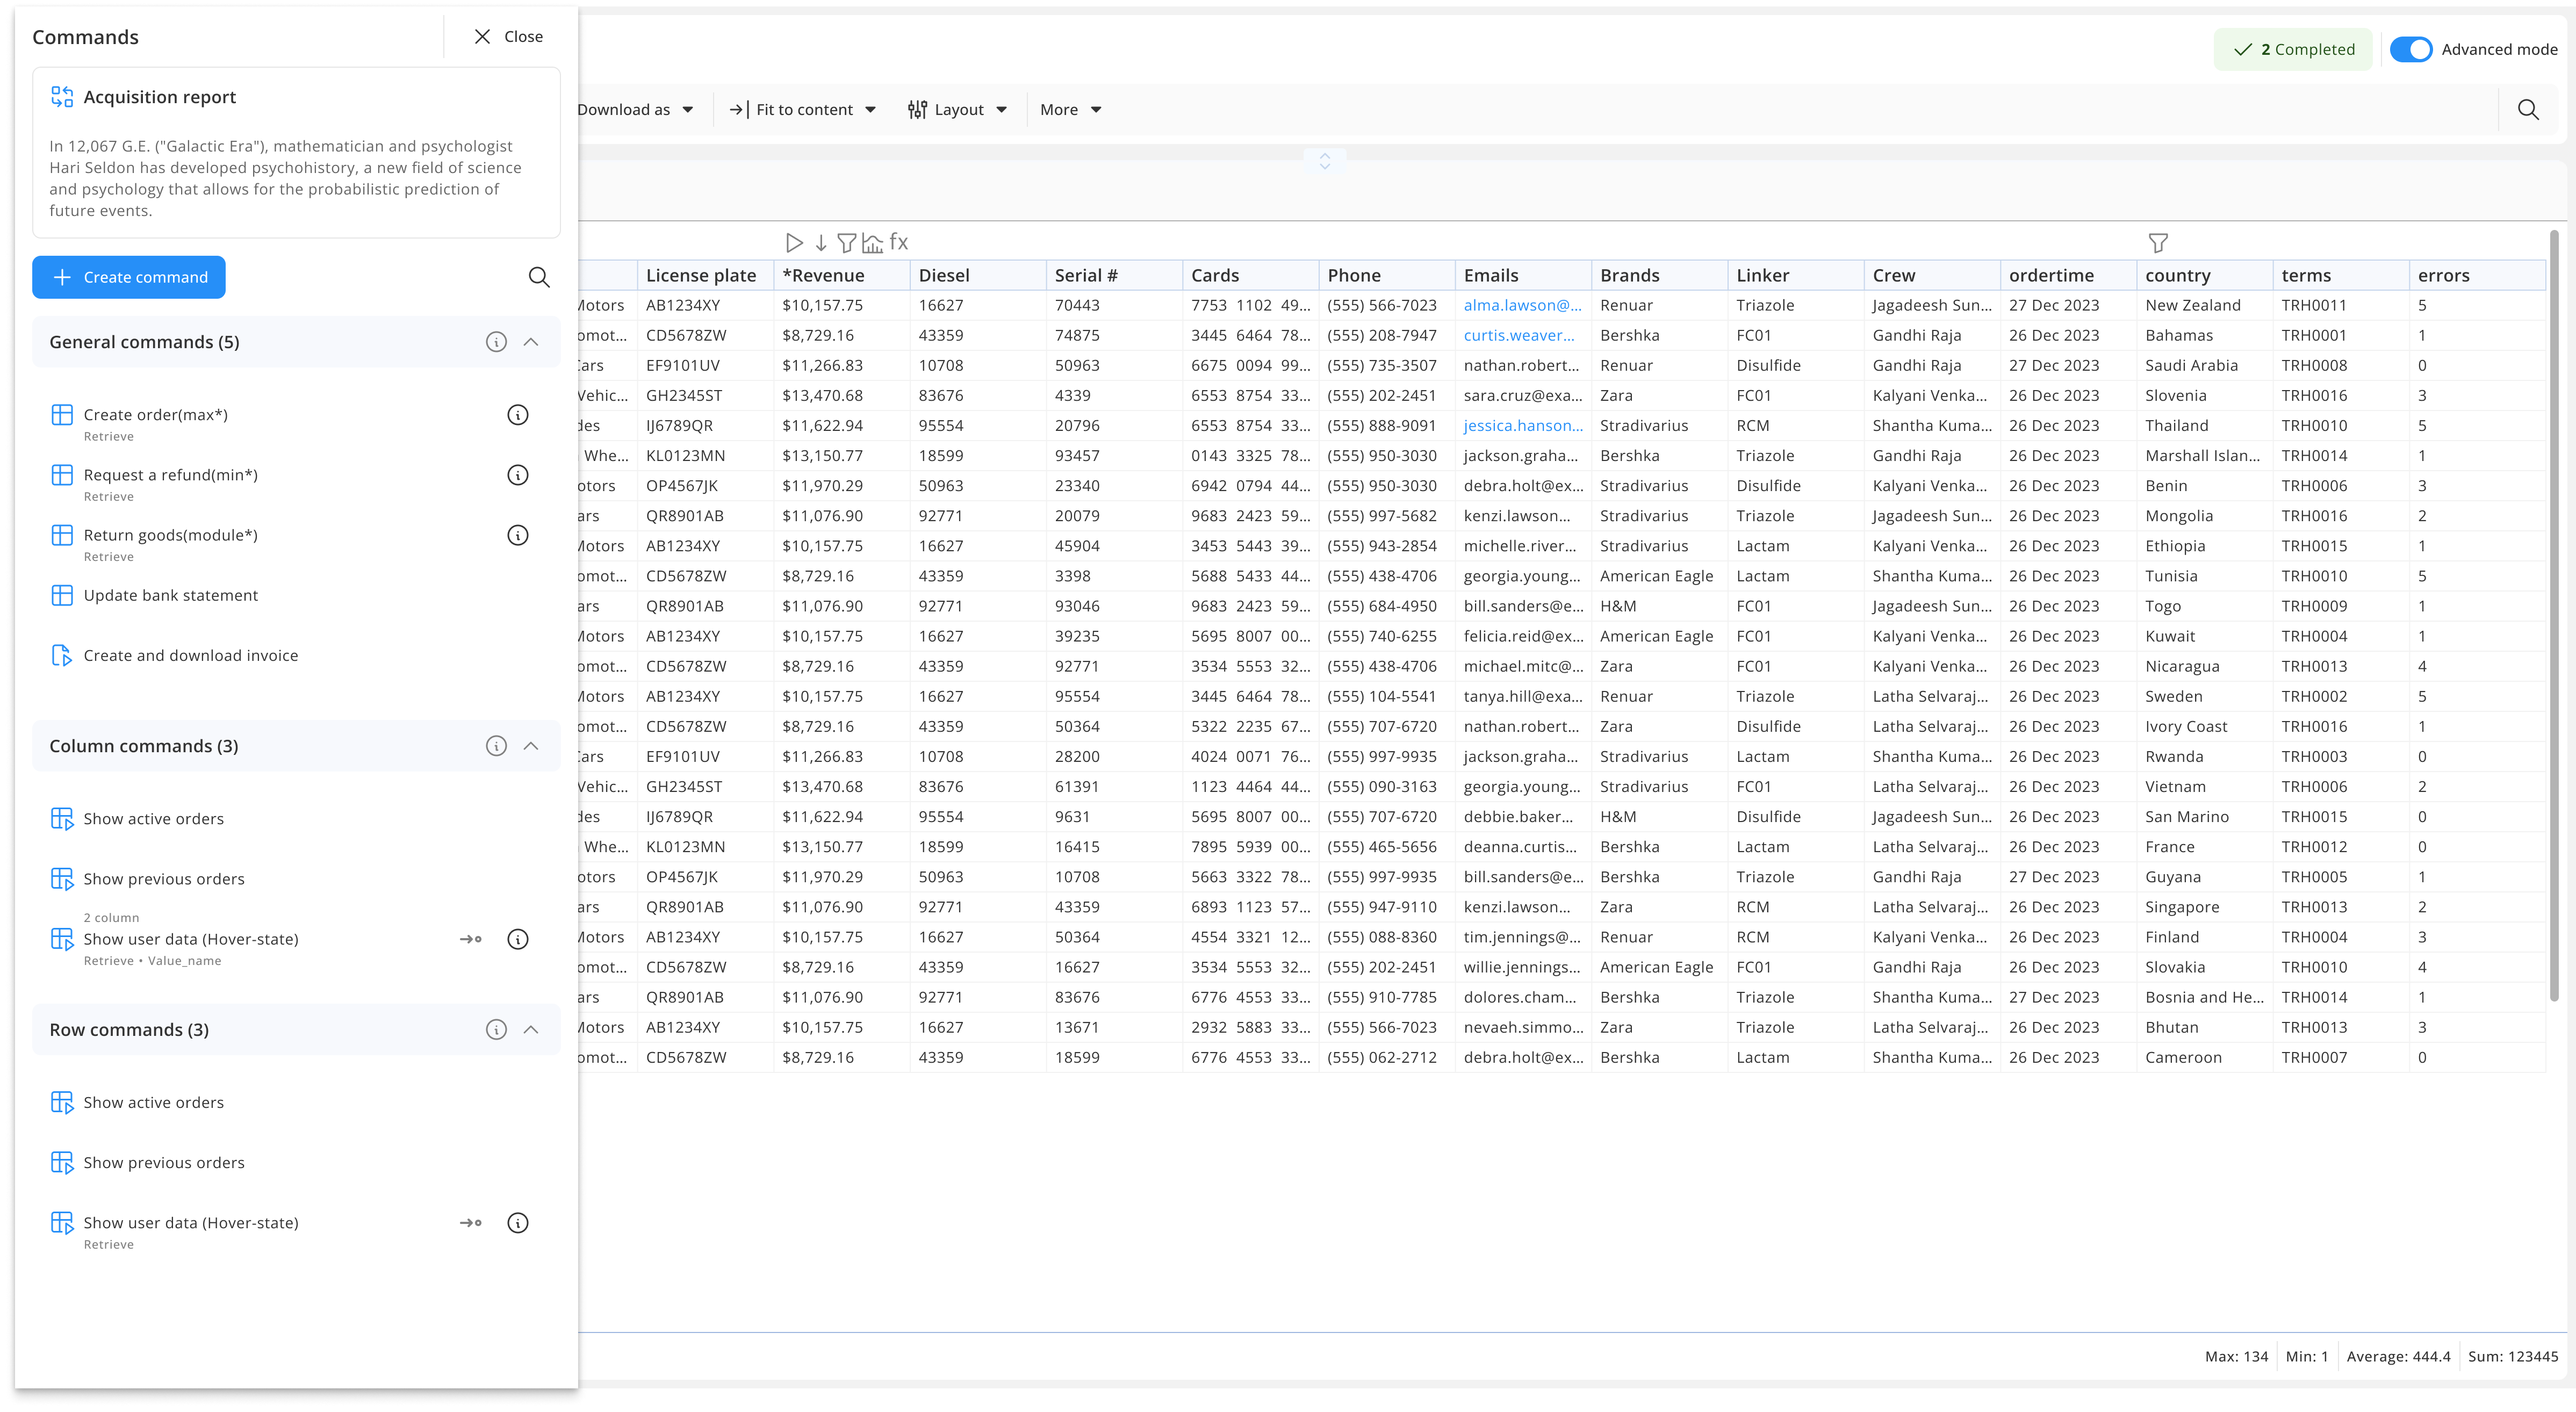
Task: Open alma.lawson email link
Action: click(1522, 305)
